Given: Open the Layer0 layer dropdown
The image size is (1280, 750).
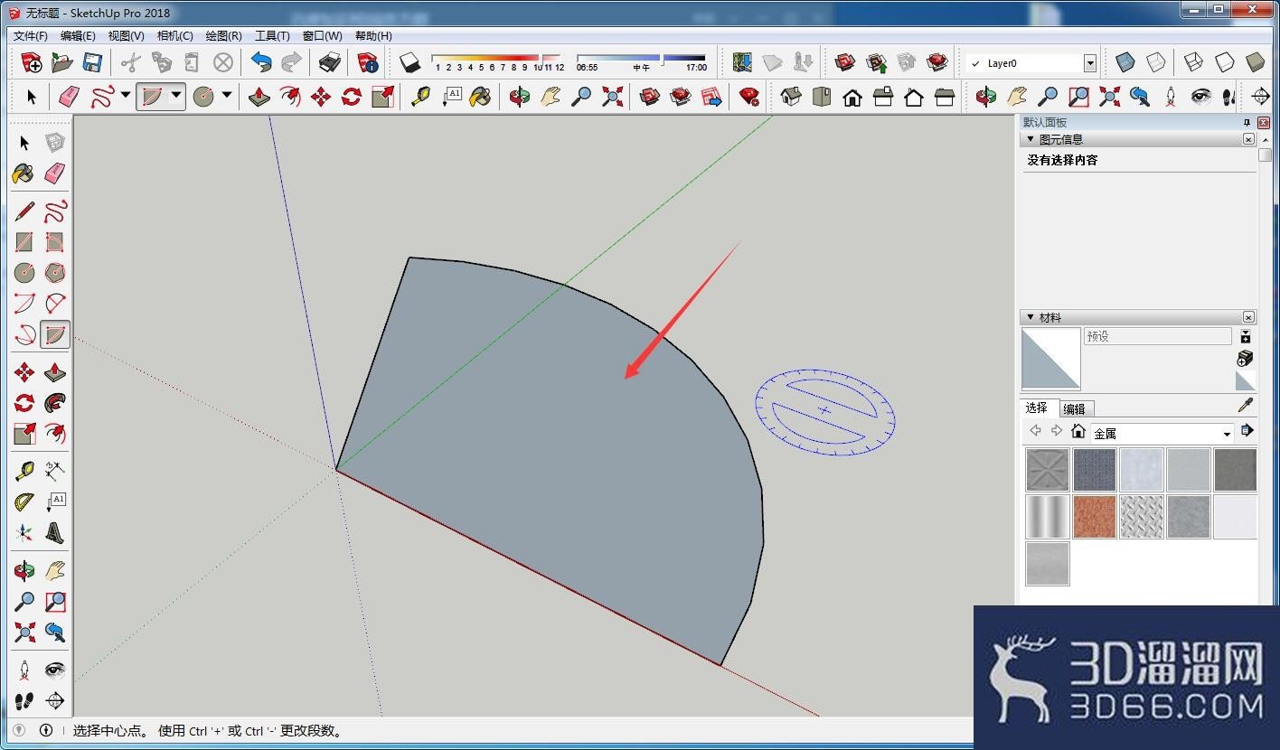Looking at the screenshot, I should [1090, 63].
